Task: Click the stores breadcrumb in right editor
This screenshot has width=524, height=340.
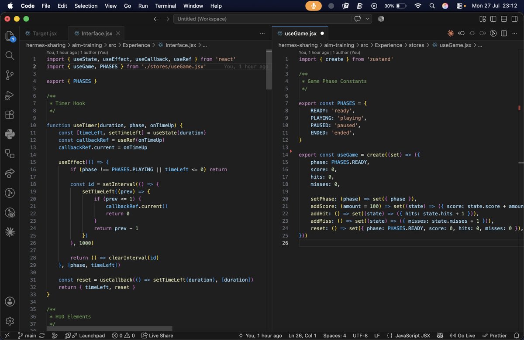Action: point(416,45)
